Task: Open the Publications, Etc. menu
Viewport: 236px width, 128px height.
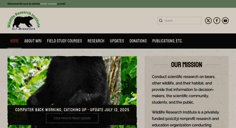Action: (x=167, y=41)
